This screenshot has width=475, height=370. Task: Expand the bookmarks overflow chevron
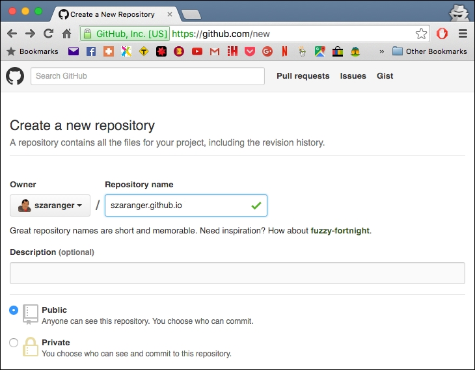point(381,51)
